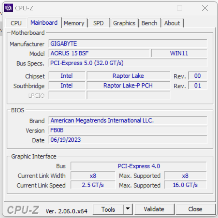The image size is (218, 218).
Task: Select the Mainboard tab
Action: click(44, 23)
